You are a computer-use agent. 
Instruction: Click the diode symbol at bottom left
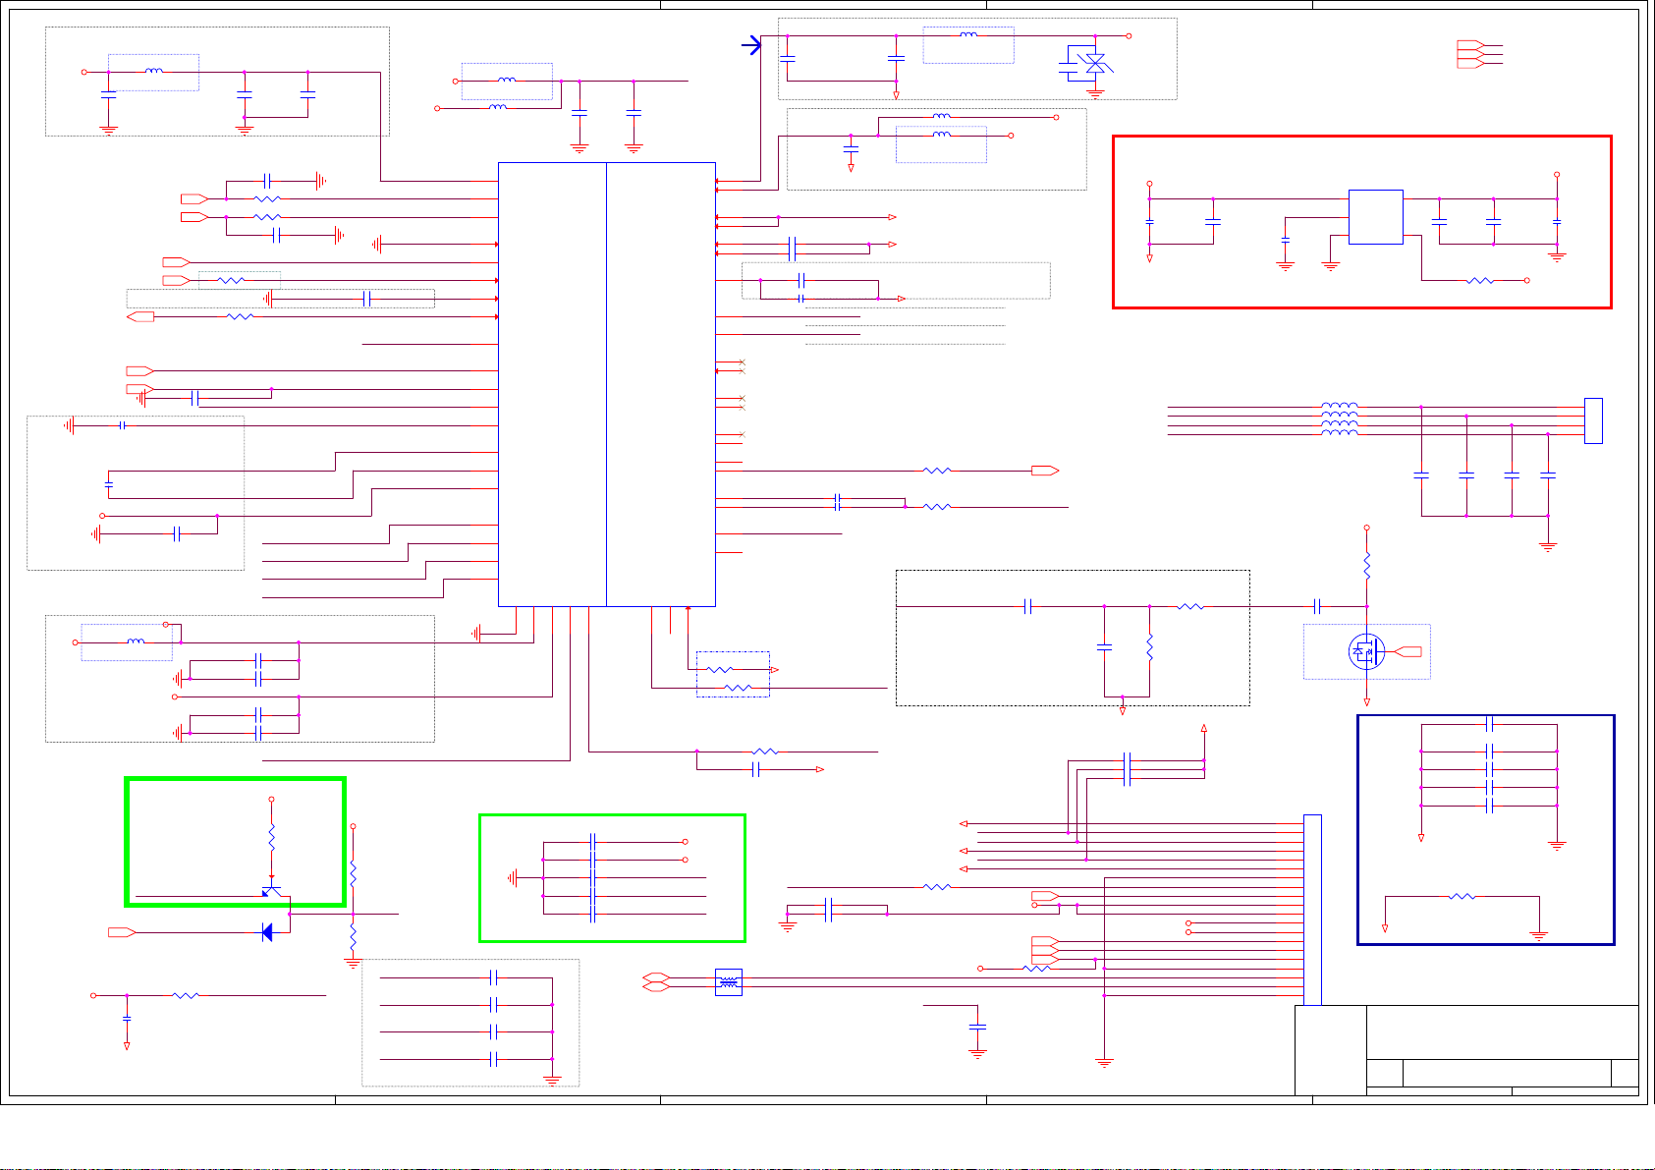point(267,932)
